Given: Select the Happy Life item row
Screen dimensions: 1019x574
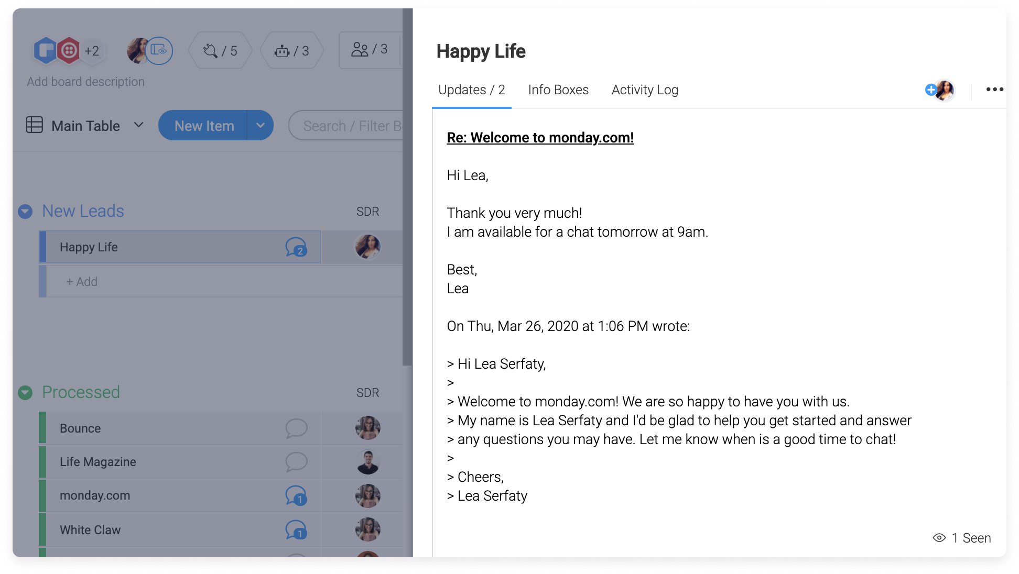Looking at the screenshot, I should point(180,247).
